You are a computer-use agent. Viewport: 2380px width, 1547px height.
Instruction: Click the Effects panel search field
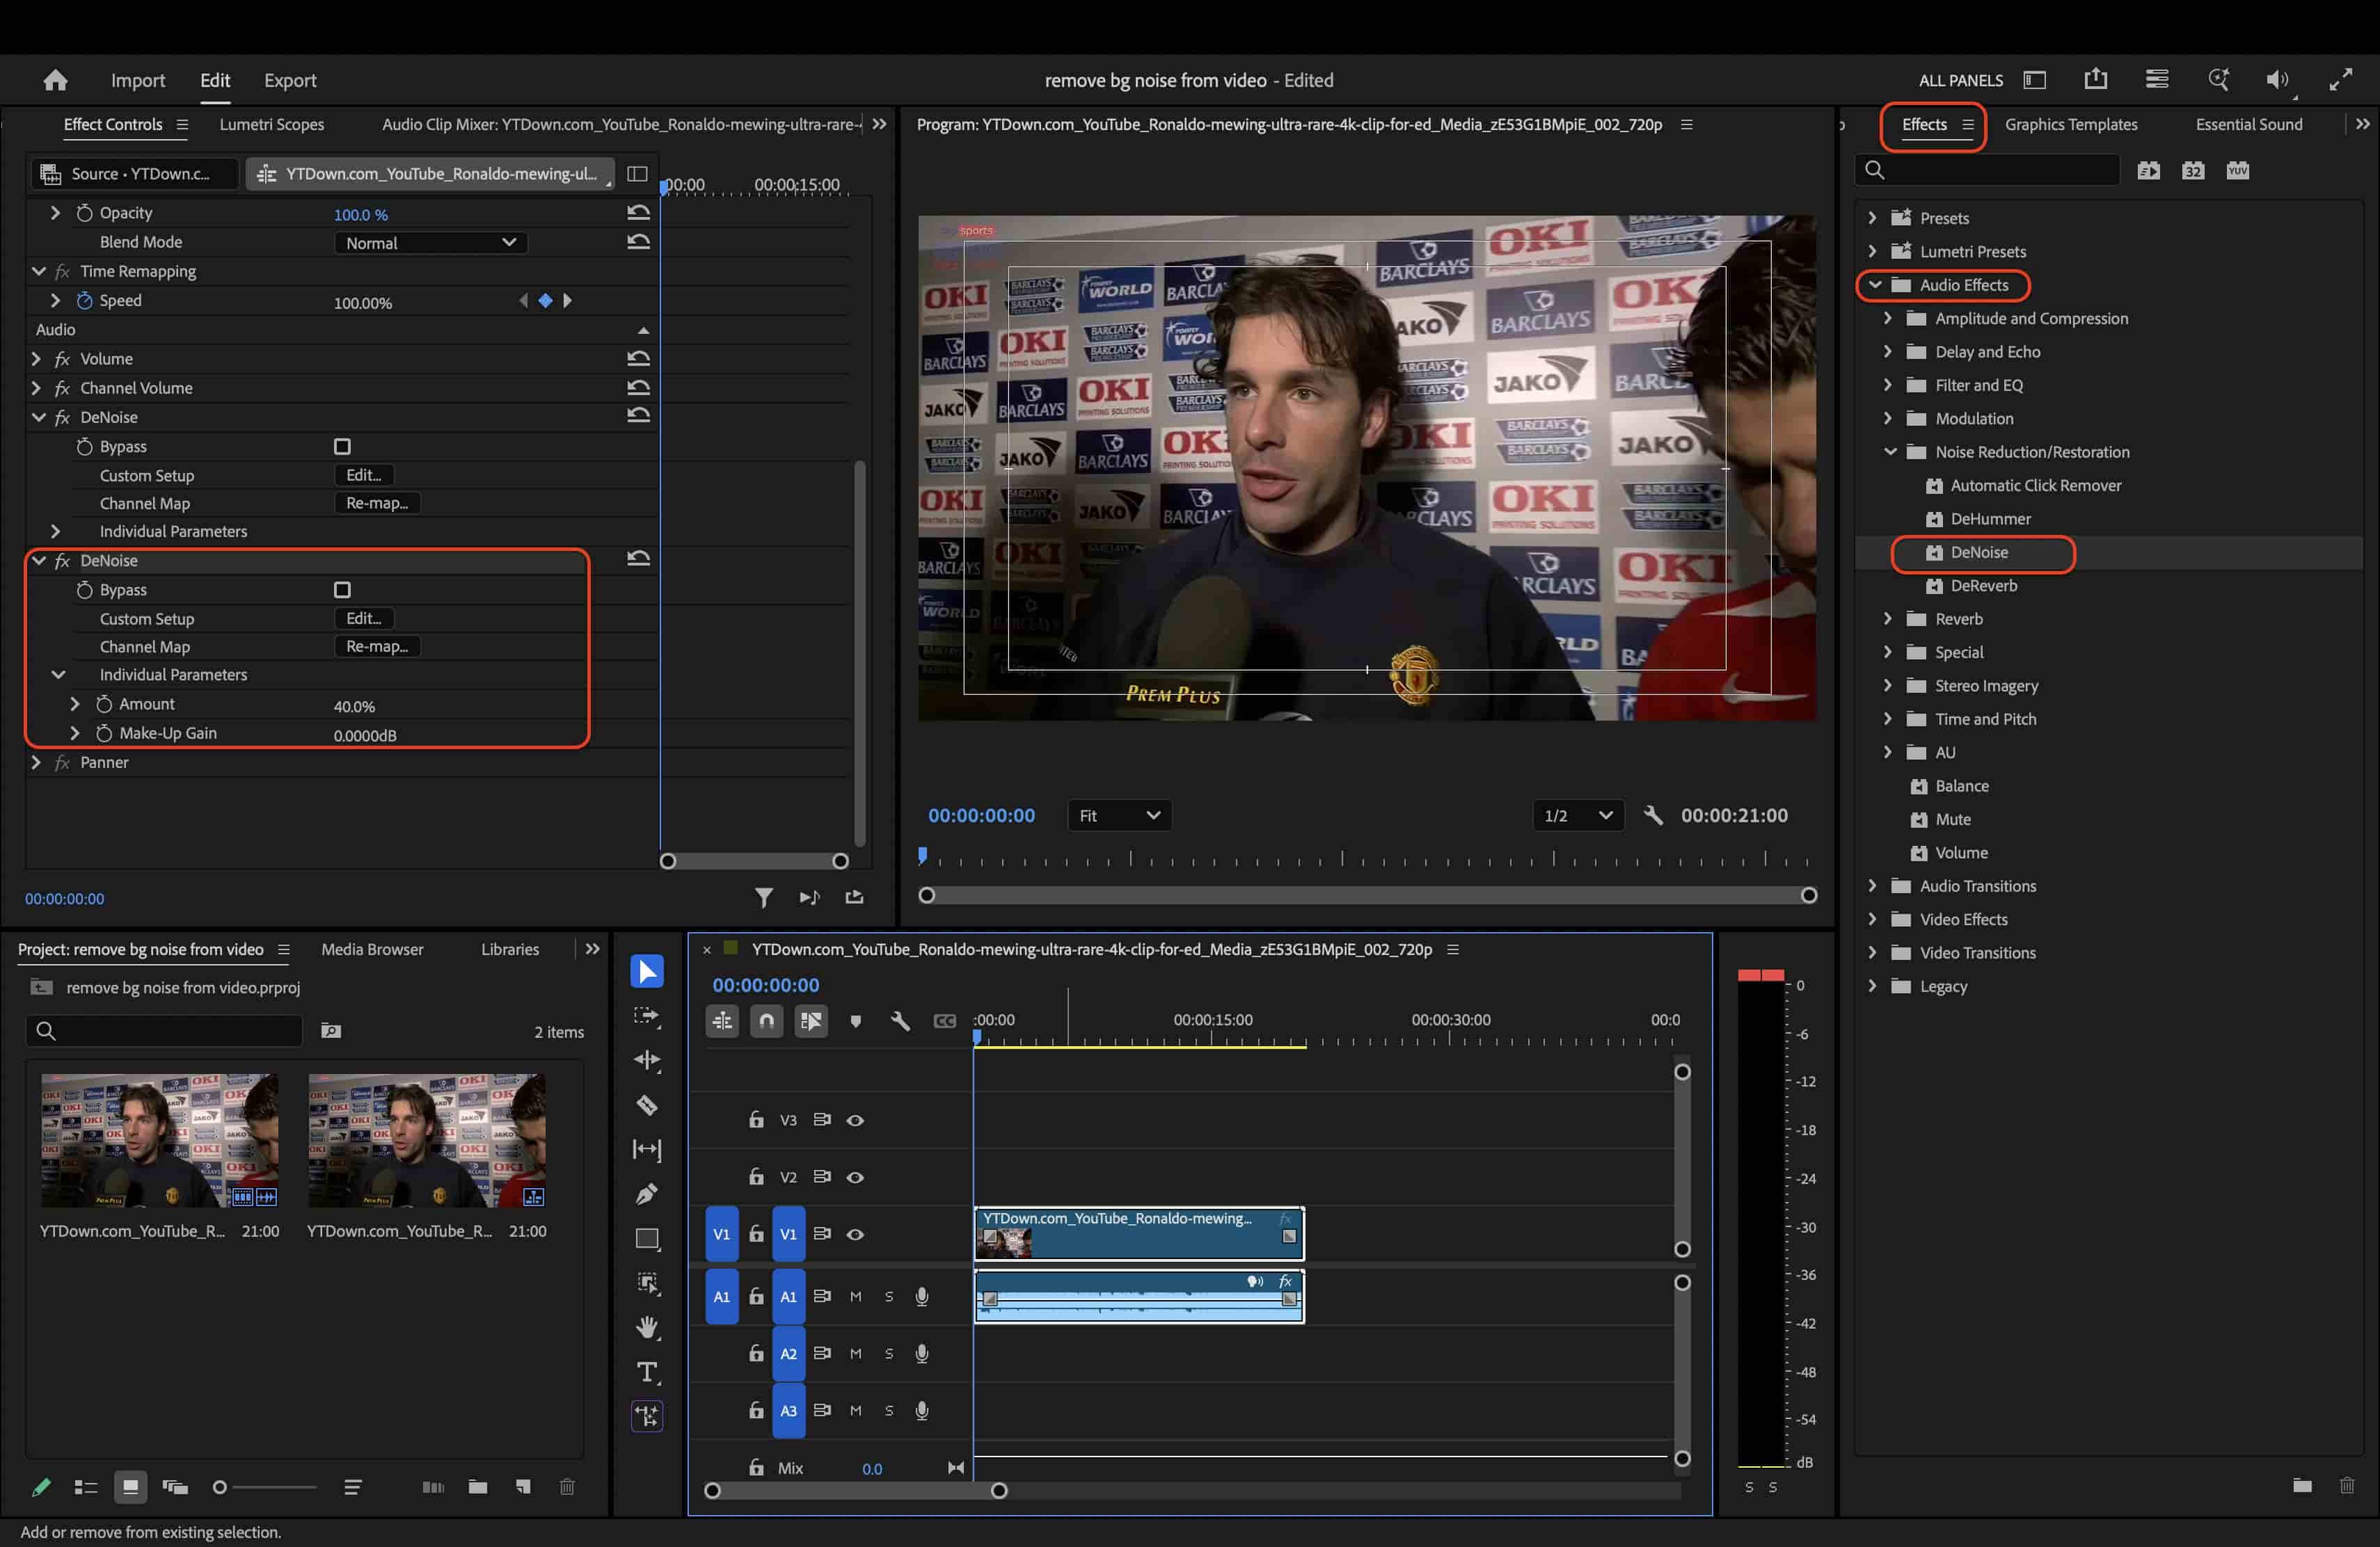click(x=1988, y=171)
